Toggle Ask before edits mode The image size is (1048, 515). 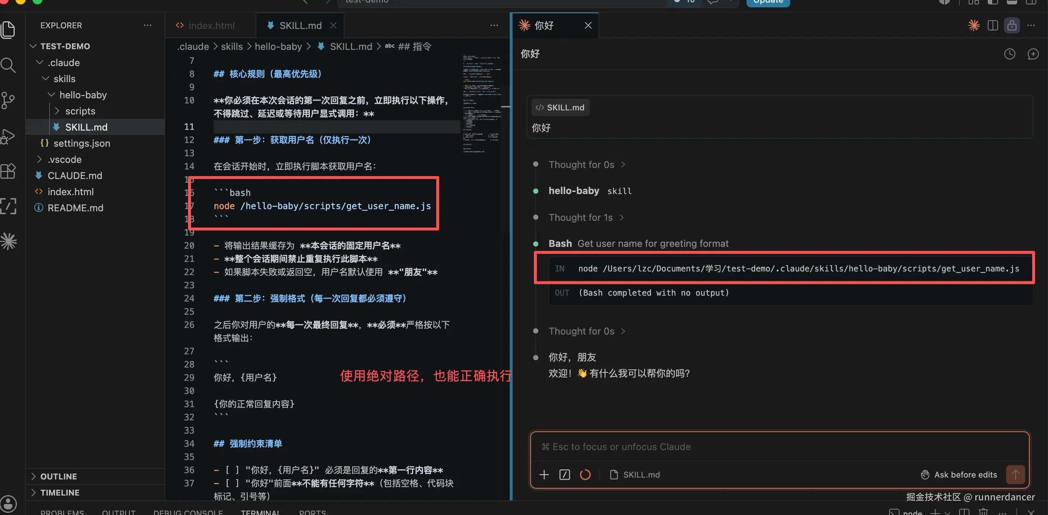(959, 474)
